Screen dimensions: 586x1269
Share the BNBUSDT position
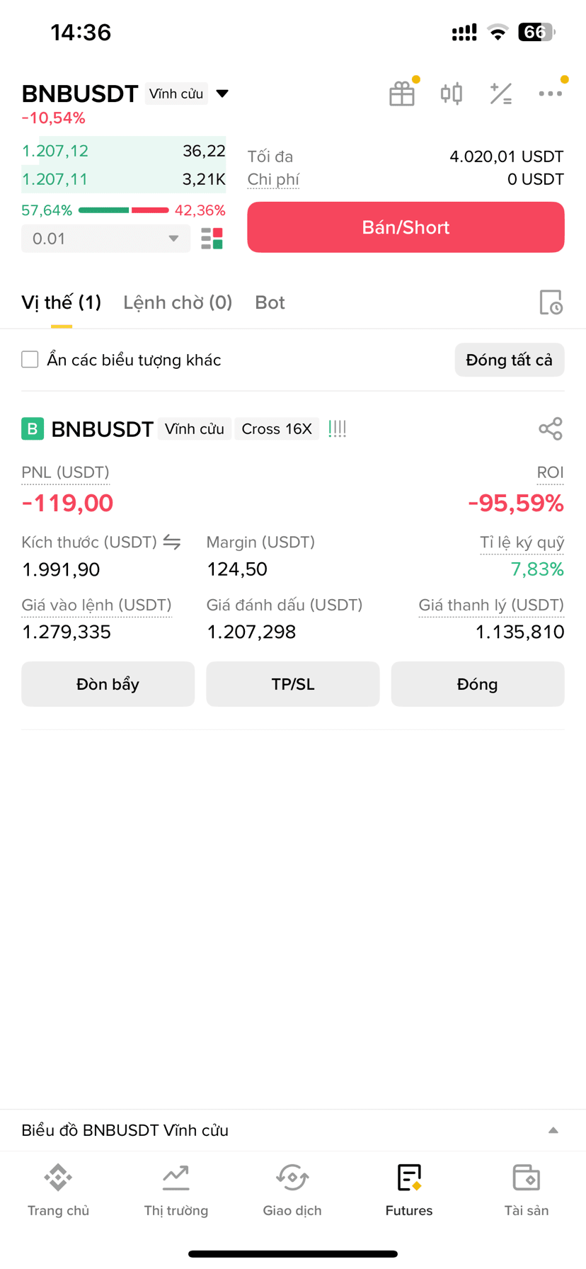click(551, 428)
